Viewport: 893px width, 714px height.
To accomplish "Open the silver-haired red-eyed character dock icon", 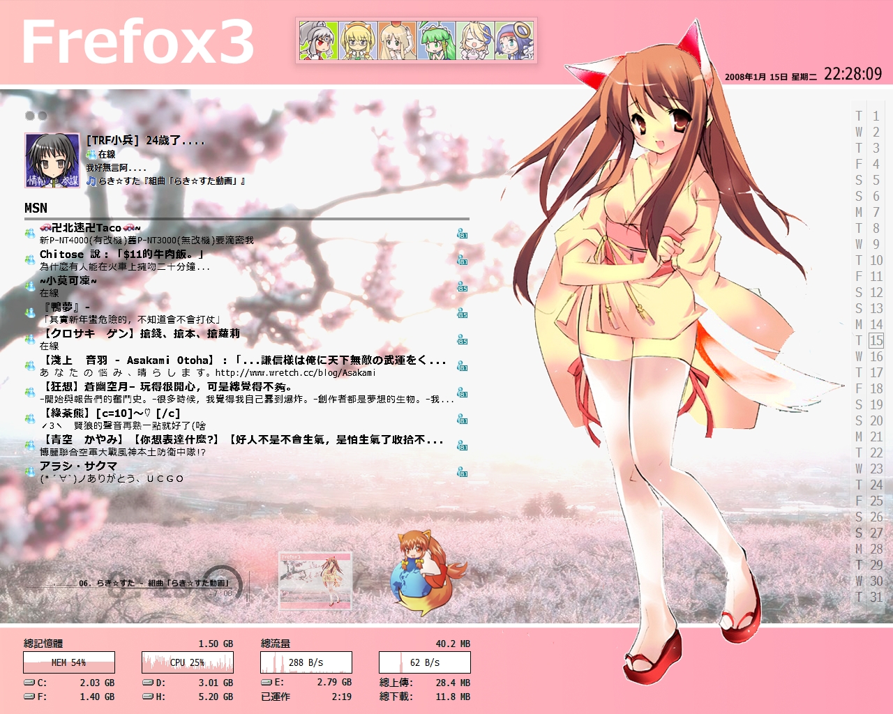I will (x=319, y=40).
